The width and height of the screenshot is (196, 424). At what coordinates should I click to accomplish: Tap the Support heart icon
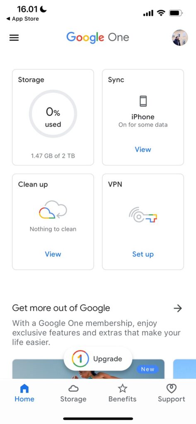[x=172, y=388]
